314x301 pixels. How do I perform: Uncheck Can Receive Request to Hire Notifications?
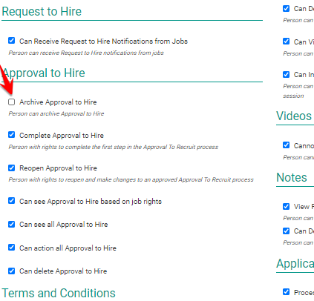11,41
